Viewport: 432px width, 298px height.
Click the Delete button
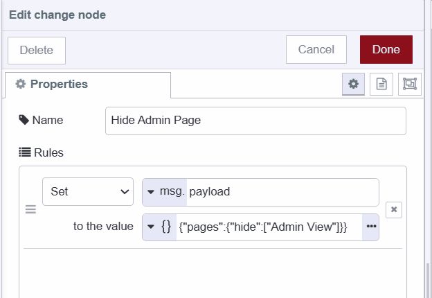[x=36, y=50]
